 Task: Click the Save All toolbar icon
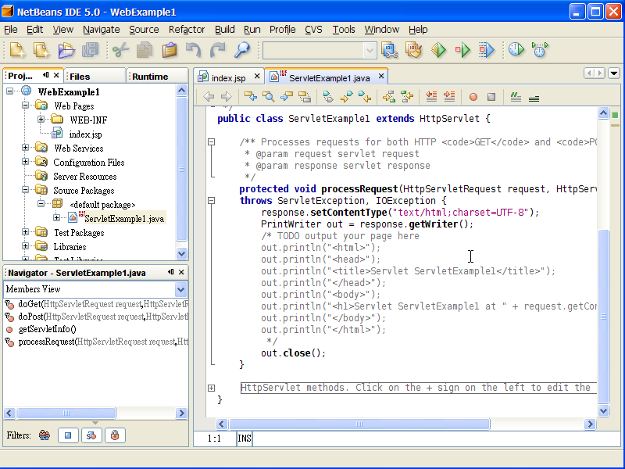pos(90,50)
